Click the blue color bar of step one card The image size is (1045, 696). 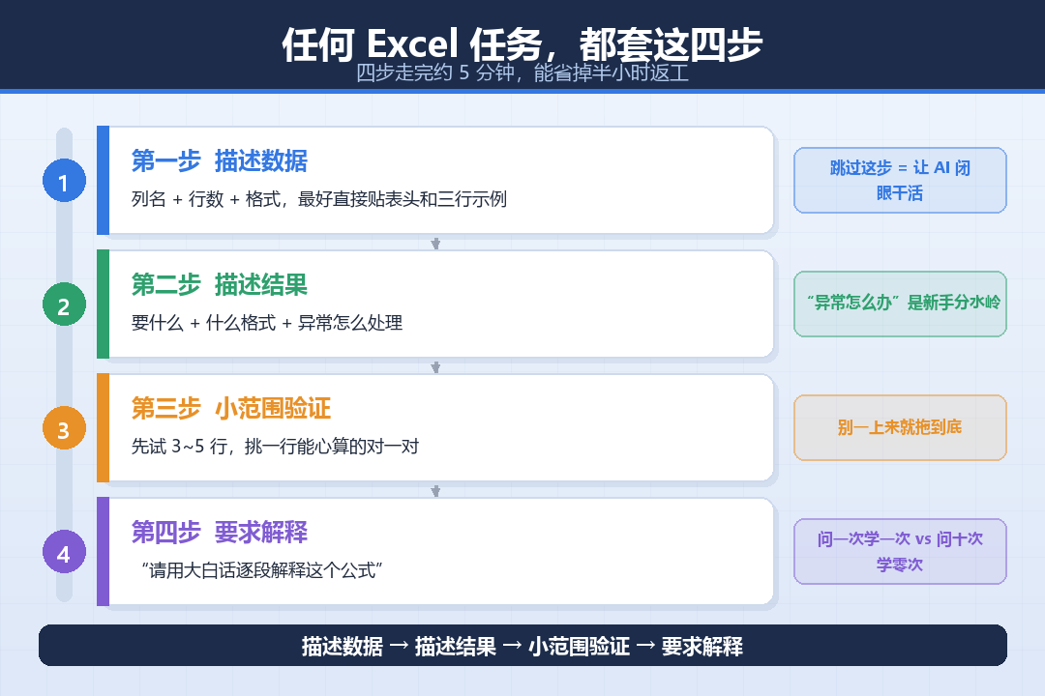coord(103,181)
